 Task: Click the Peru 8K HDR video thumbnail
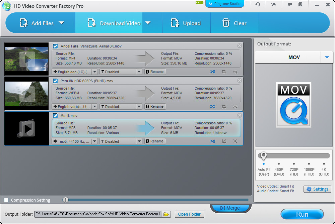(x=26, y=94)
